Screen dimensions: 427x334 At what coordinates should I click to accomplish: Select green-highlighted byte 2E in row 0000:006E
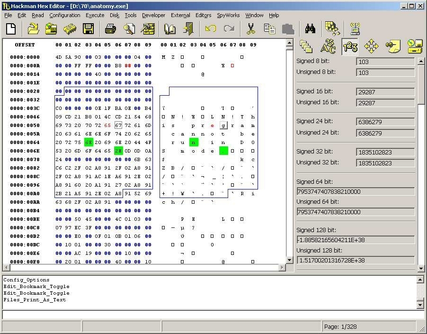118,151
